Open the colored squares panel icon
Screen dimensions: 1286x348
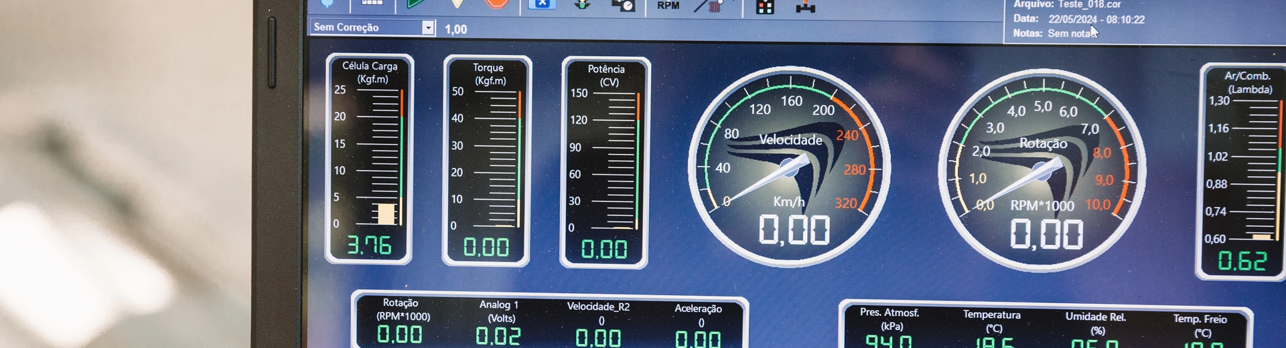765,7
